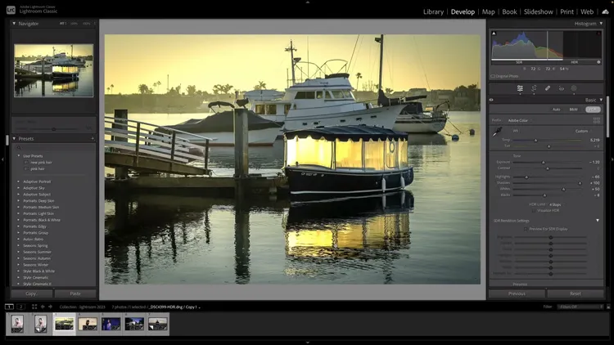Screen dimensions: 614x345
Task: Open the Slideshow module
Action: click(539, 11)
